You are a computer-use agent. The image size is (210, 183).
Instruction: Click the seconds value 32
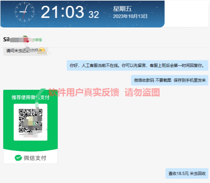pos(94,14)
